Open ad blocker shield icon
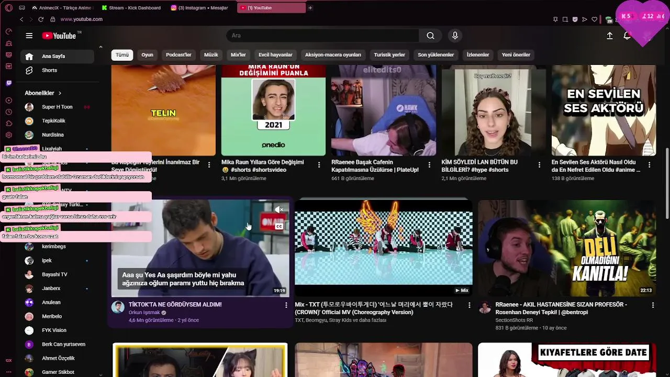 tap(575, 19)
